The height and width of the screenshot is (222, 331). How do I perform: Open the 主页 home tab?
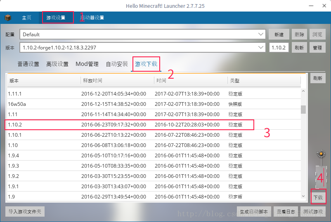(26, 18)
